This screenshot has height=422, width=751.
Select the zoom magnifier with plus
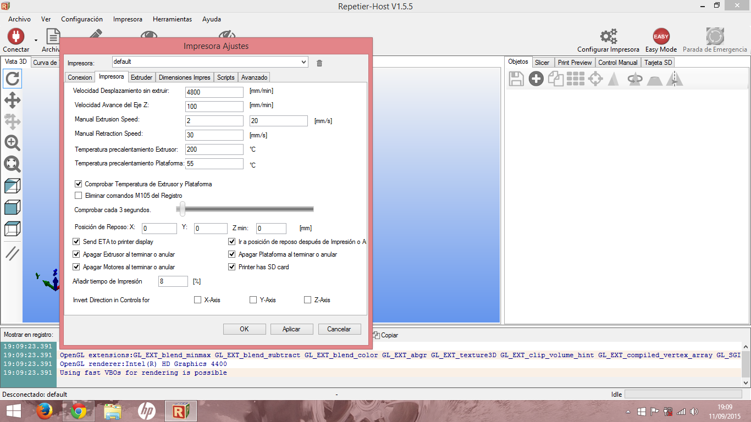[x=12, y=143]
